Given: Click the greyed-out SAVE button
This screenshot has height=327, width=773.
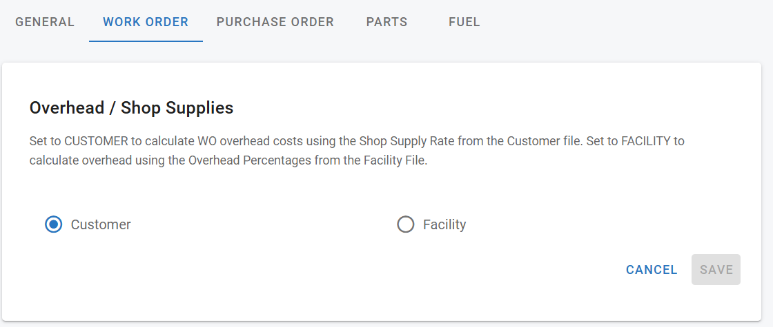Looking at the screenshot, I should [x=716, y=270].
